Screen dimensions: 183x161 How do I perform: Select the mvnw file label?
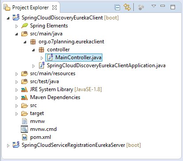38,121
